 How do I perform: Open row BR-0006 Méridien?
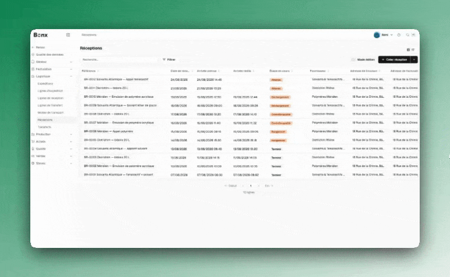(108, 132)
